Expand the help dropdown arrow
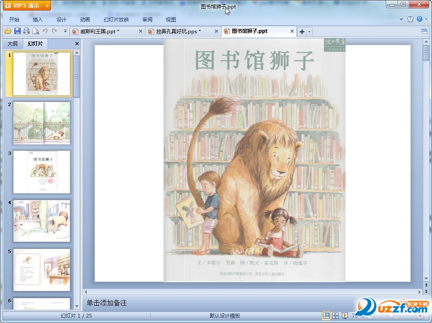 click(426, 19)
